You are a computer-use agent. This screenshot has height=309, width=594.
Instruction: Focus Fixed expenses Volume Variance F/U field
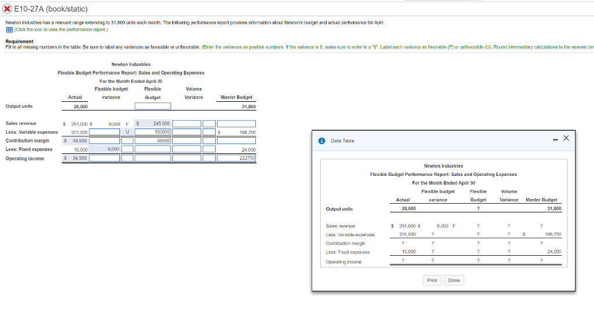click(209, 149)
